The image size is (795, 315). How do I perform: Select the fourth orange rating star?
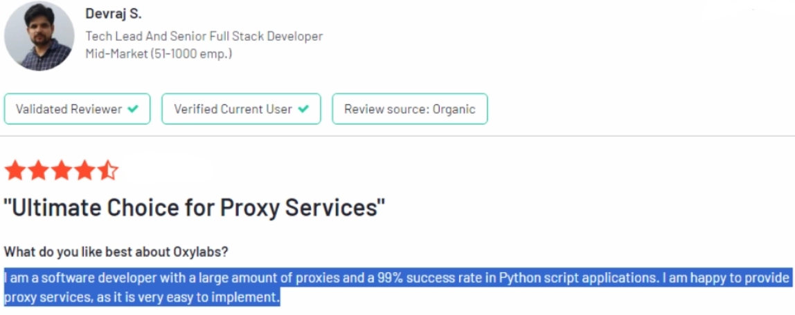[84, 171]
